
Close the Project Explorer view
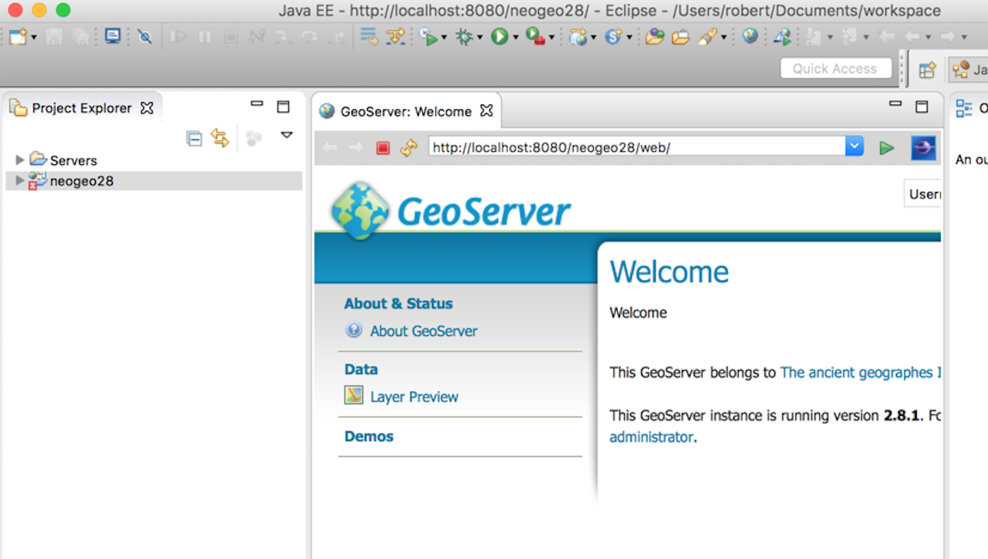pos(146,108)
